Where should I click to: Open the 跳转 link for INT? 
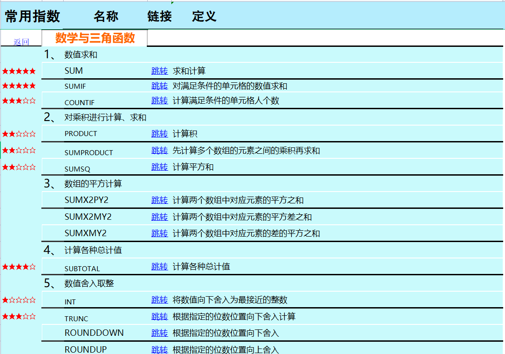coord(160,299)
